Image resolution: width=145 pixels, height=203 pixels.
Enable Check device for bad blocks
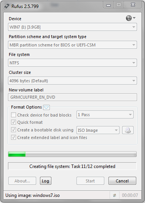point(13,115)
